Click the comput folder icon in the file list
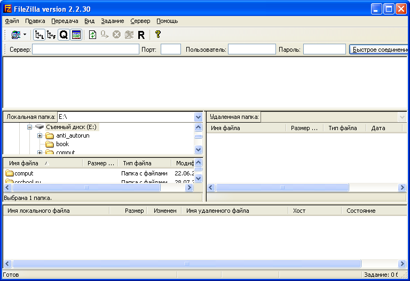 pos(10,173)
